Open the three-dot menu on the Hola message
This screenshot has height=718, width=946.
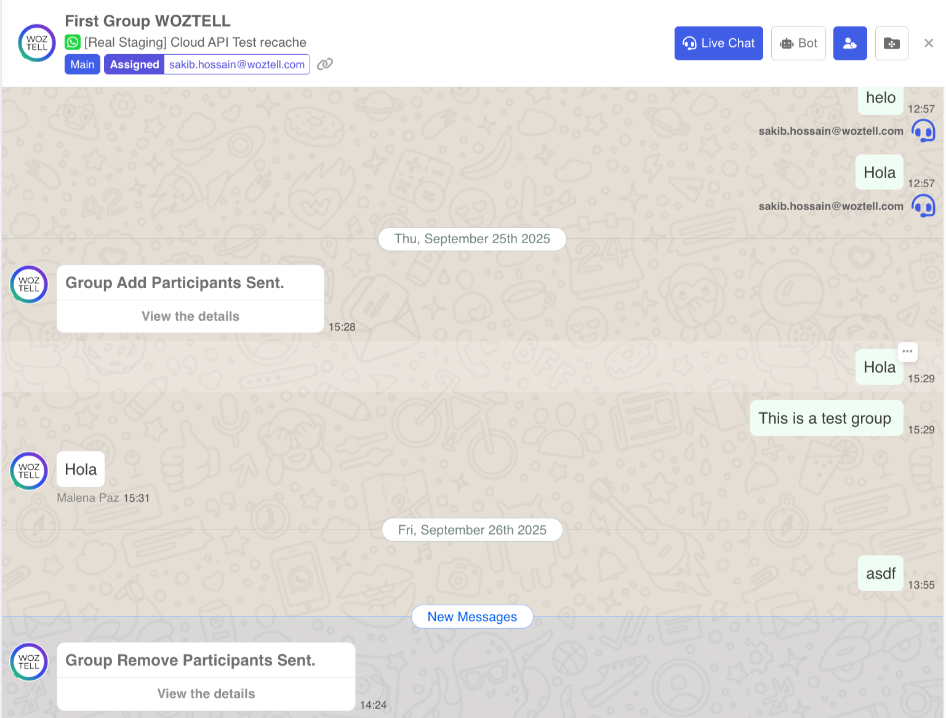coord(907,352)
